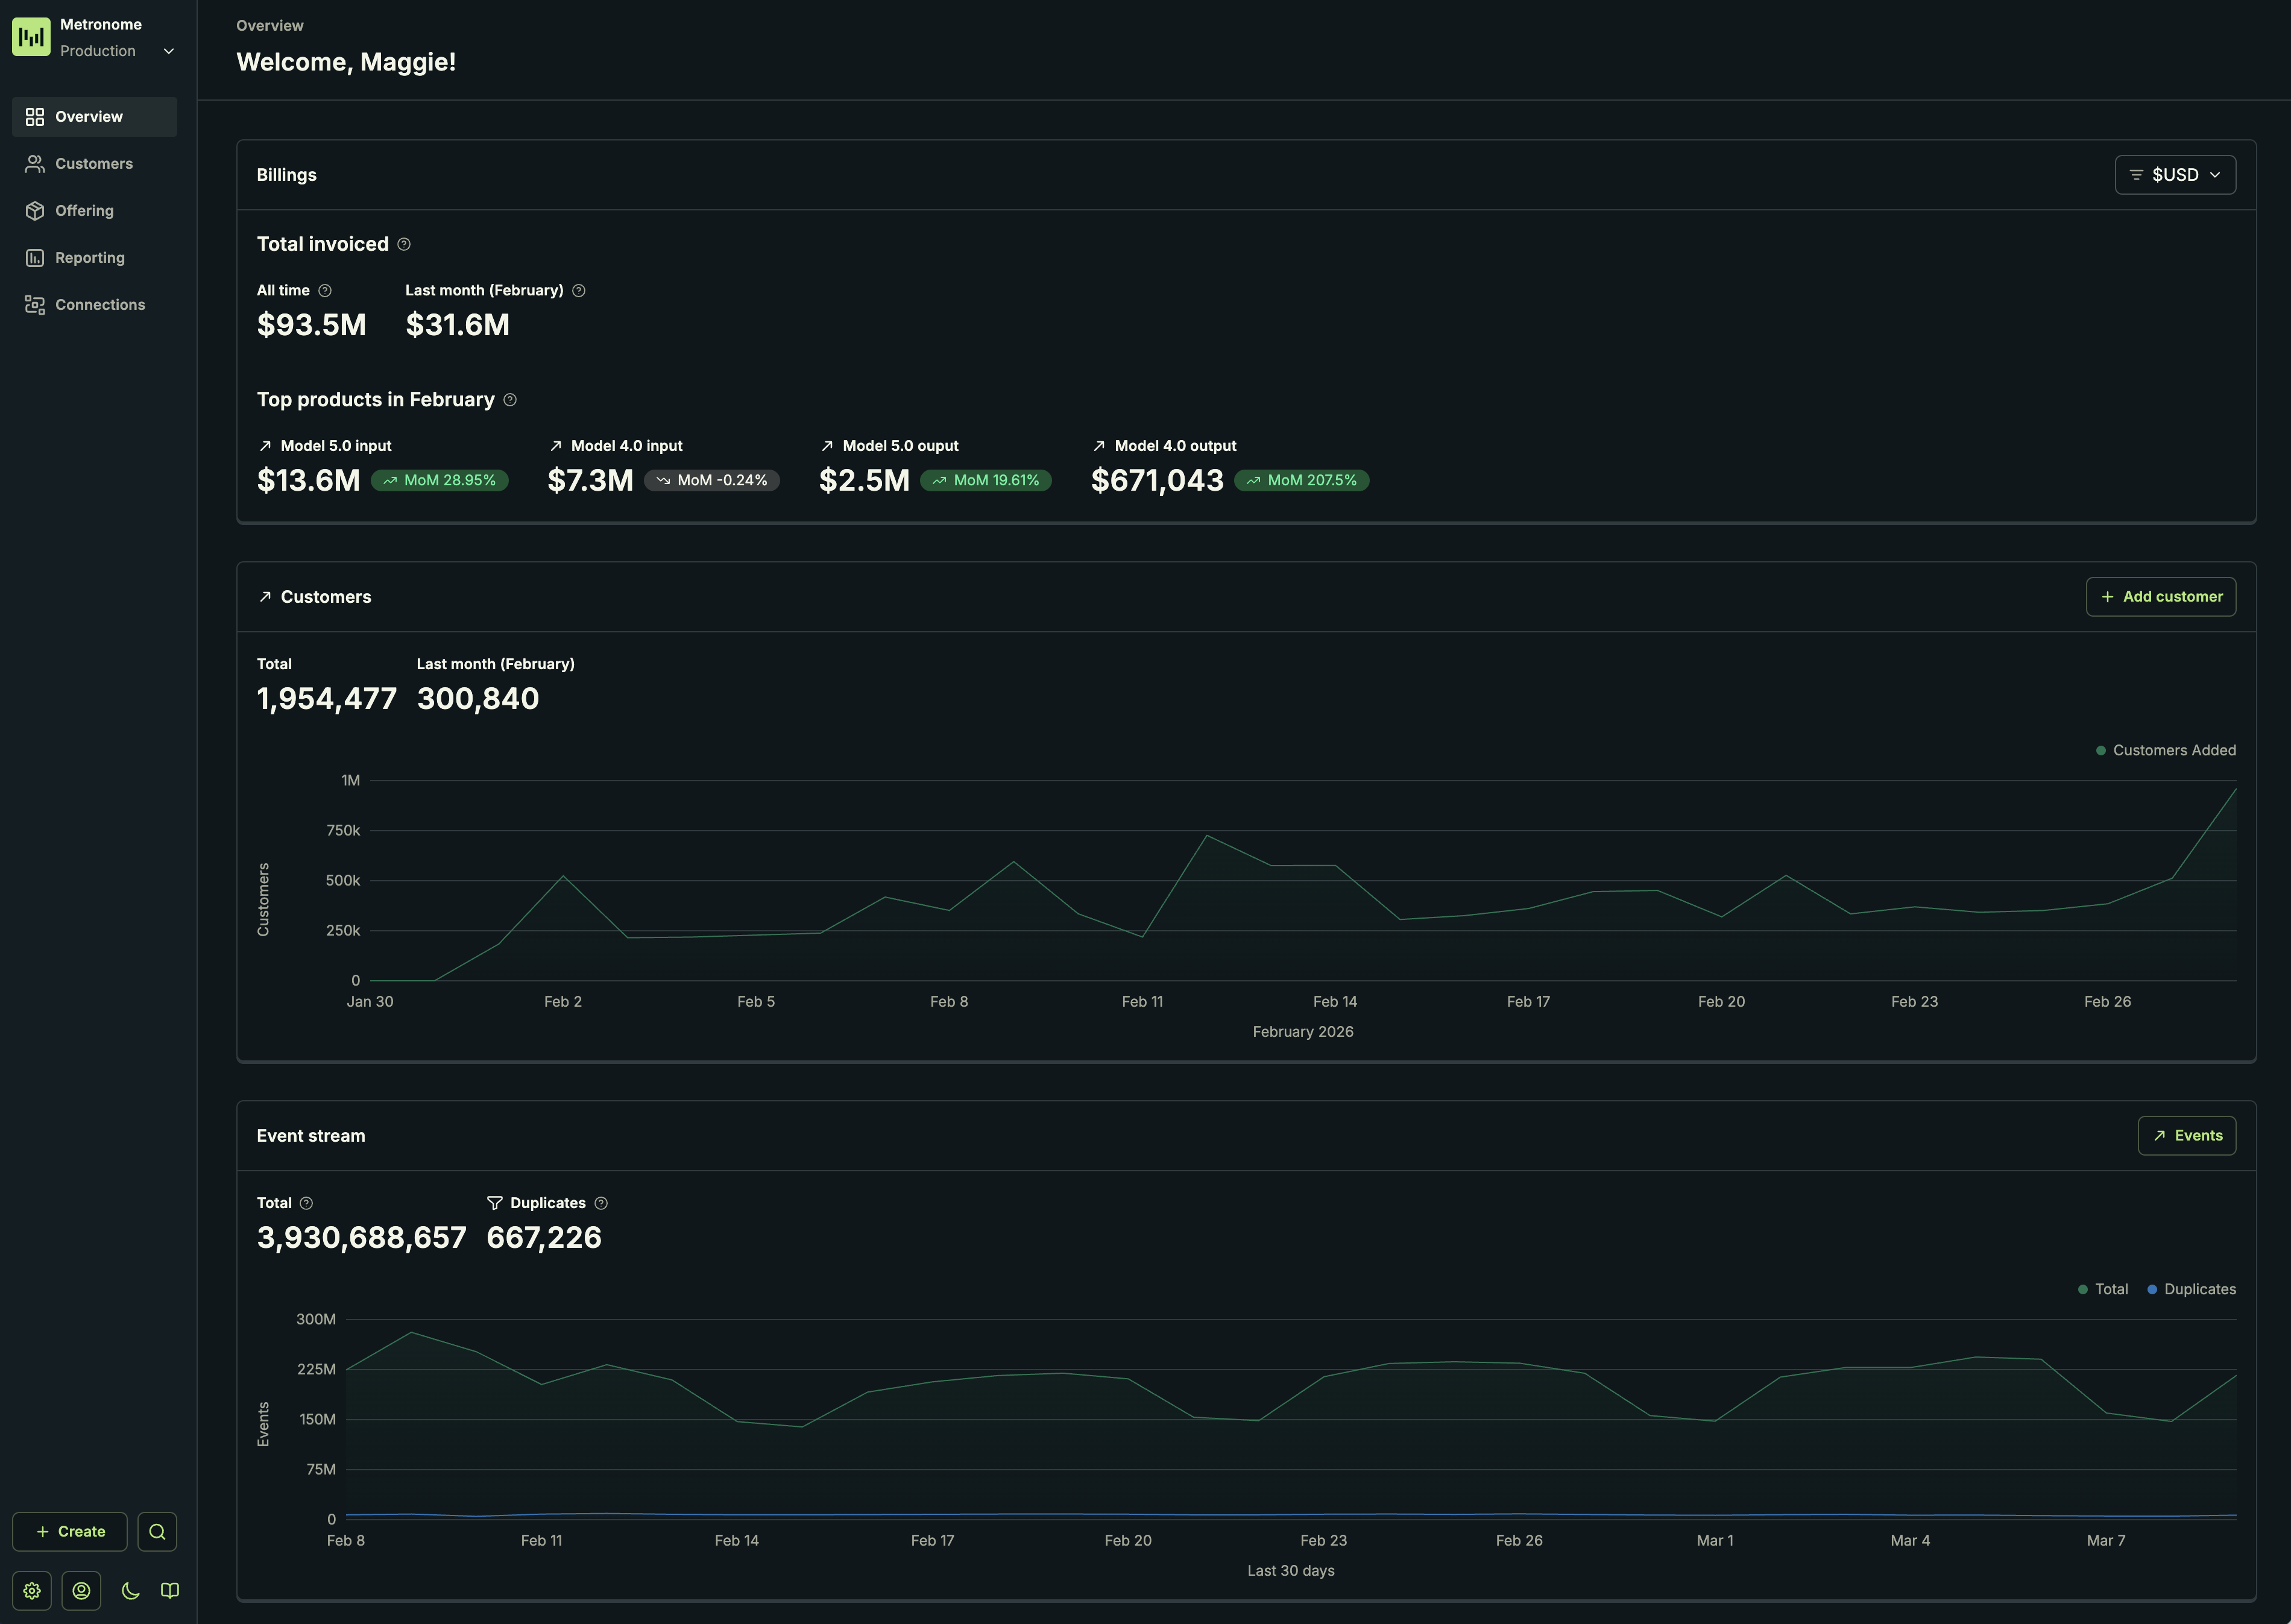This screenshot has width=2291, height=1624.
Task: Click the $671,043 Model 4.0 output amount
Action: point(1157,481)
